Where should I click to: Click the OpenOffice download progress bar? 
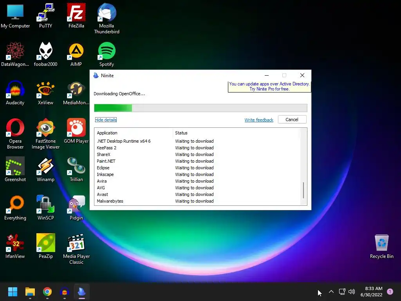click(x=200, y=108)
